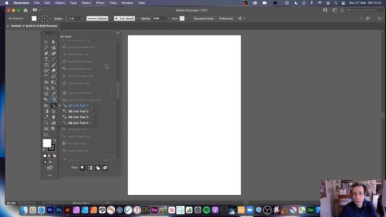Image resolution: width=386 pixels, height=217 pixels.
Task: Select the Type tool
Action: [46, 59]
